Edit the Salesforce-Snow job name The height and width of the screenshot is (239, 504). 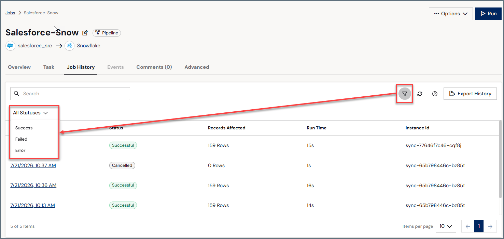pyautogui.click(x=85, y=33)
